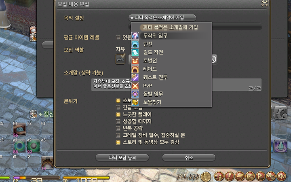Click the 취소 cancel button
Screen dimensions: 291x182
[x=189, y=158]
